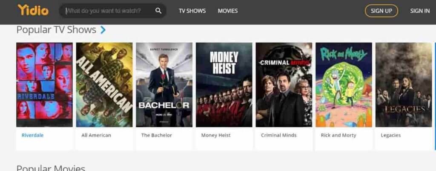436x171 pixels.
Task: Select the Criminal Minds poster
Action: (284, 85)
